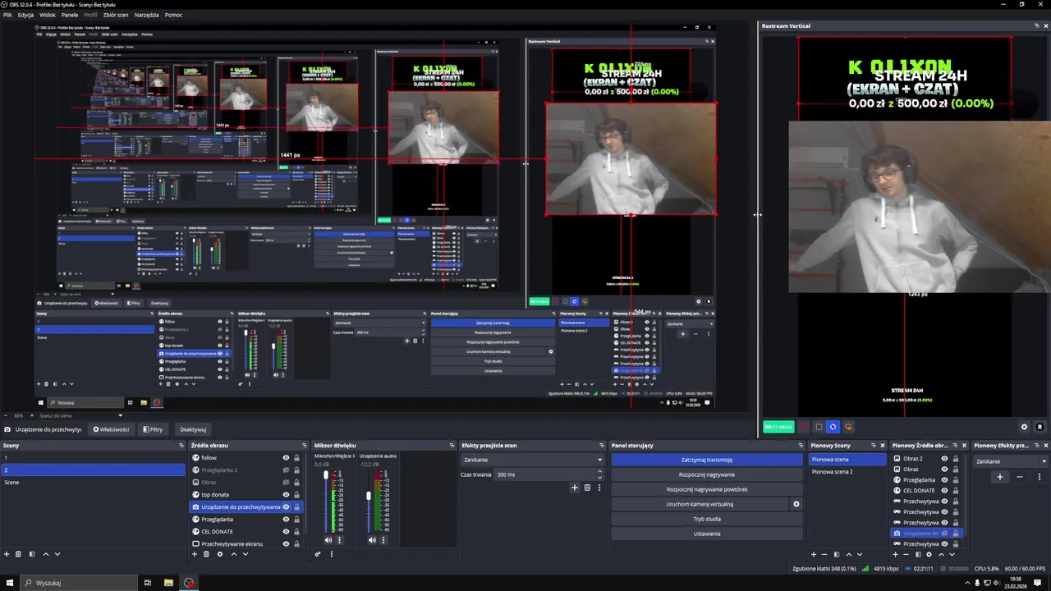Screen dimensions: 1051x591
Task: Adjust Czas trwania stepper arrows
Action: click(x=599, y=474)
